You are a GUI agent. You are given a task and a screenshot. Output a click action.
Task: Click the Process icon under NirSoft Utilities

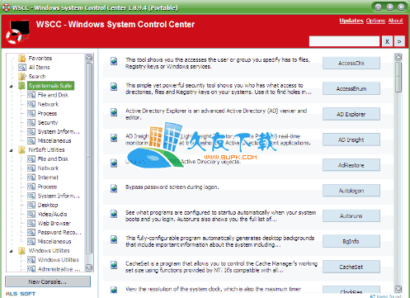(31, 187)
